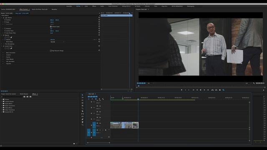Screen dimensions: 267x150
Task: Open the Blend Mode dropdown
Action: point(58,42)
